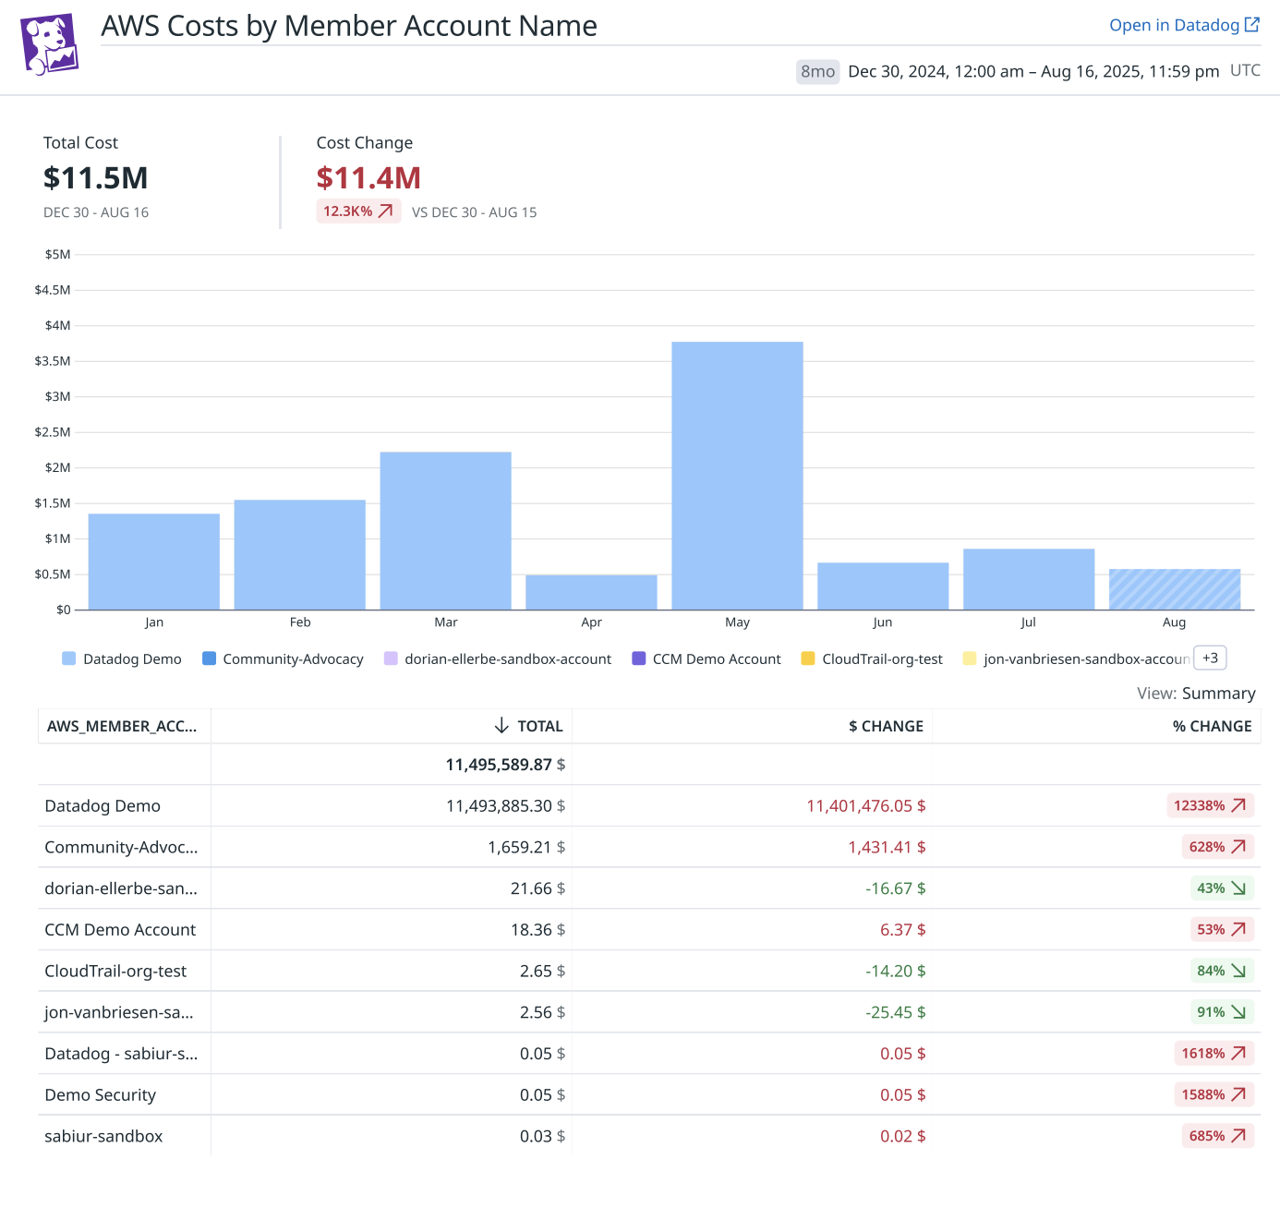1280x1232 pixels.
Task: Select the January bar in chart
Action: click(x=154, y=562)
